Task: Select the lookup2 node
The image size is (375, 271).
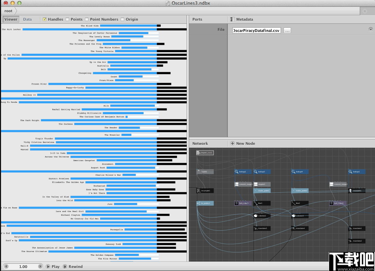Action: click(243, 172)
